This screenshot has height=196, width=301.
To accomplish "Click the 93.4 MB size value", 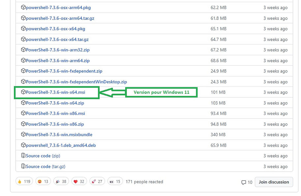I will [219, 114].
